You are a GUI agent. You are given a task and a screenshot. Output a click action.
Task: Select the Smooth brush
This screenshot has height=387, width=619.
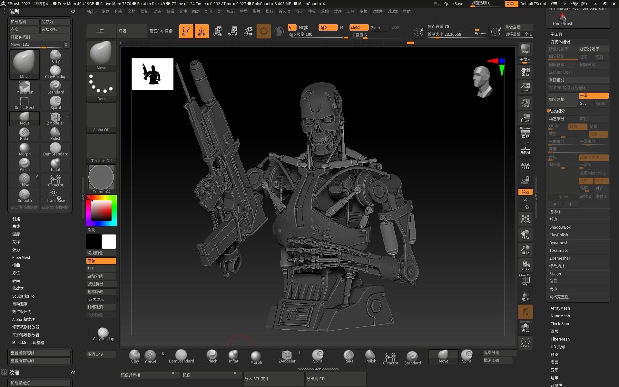point(25,196)
